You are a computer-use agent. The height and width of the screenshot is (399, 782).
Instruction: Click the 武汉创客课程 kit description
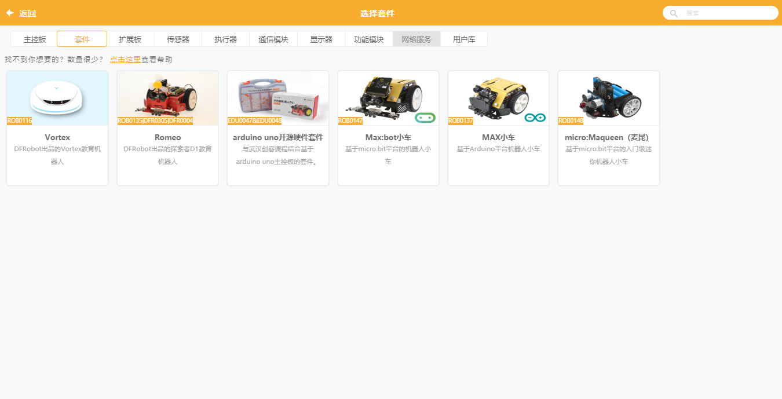278,155
